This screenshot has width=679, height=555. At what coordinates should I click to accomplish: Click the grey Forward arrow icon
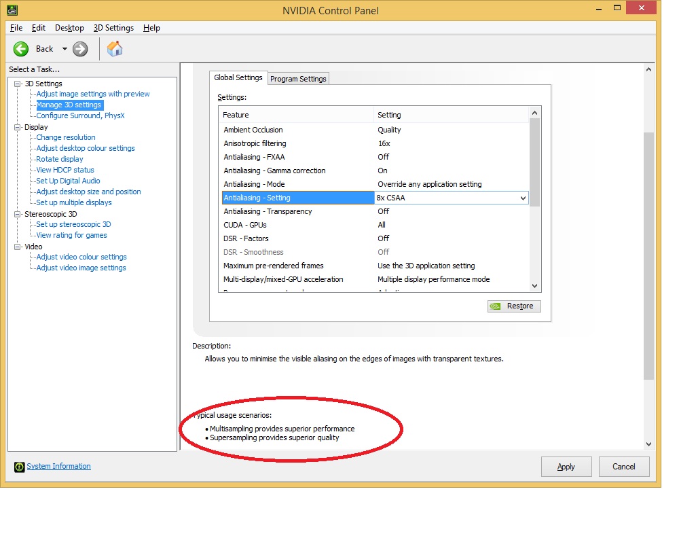coord(80,49)
